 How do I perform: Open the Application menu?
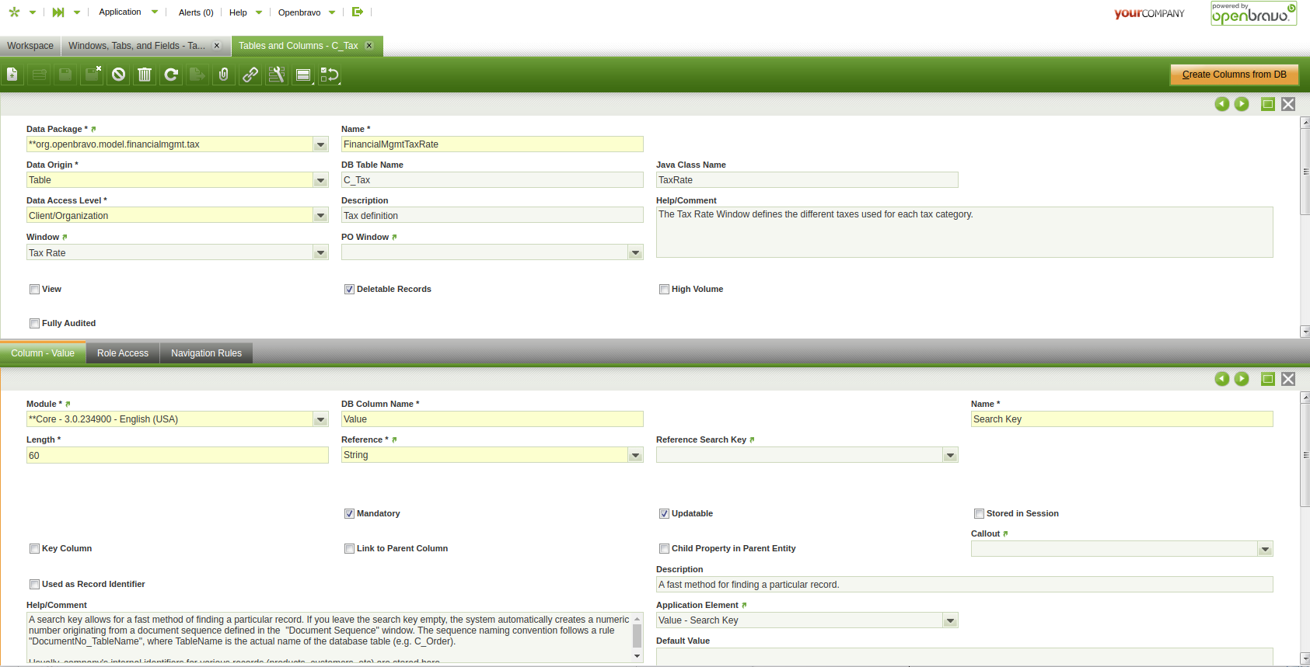[121, 12]
